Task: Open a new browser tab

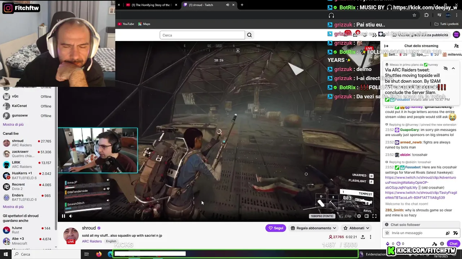Action: click(x=242, y=5)
